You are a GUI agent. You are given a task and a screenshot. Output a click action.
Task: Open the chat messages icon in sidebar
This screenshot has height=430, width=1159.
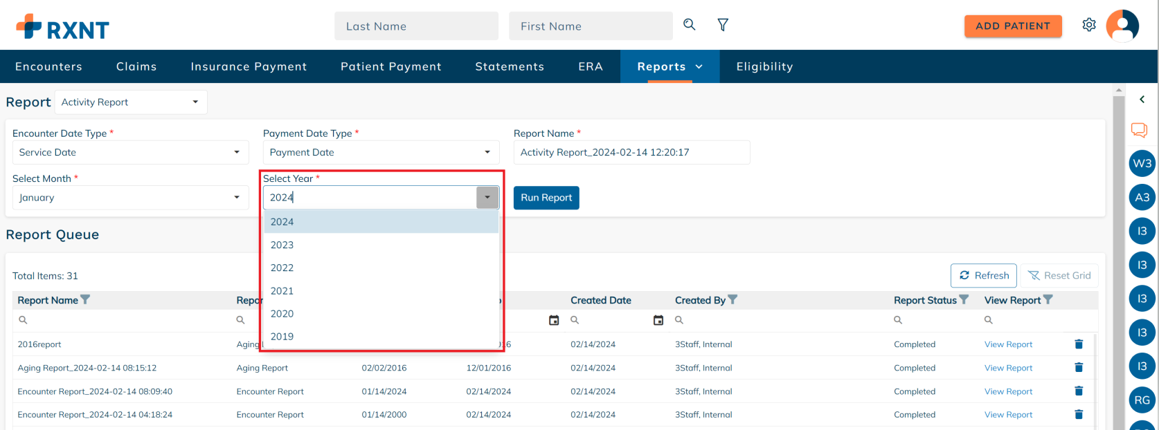click(x=1138, y=130)
